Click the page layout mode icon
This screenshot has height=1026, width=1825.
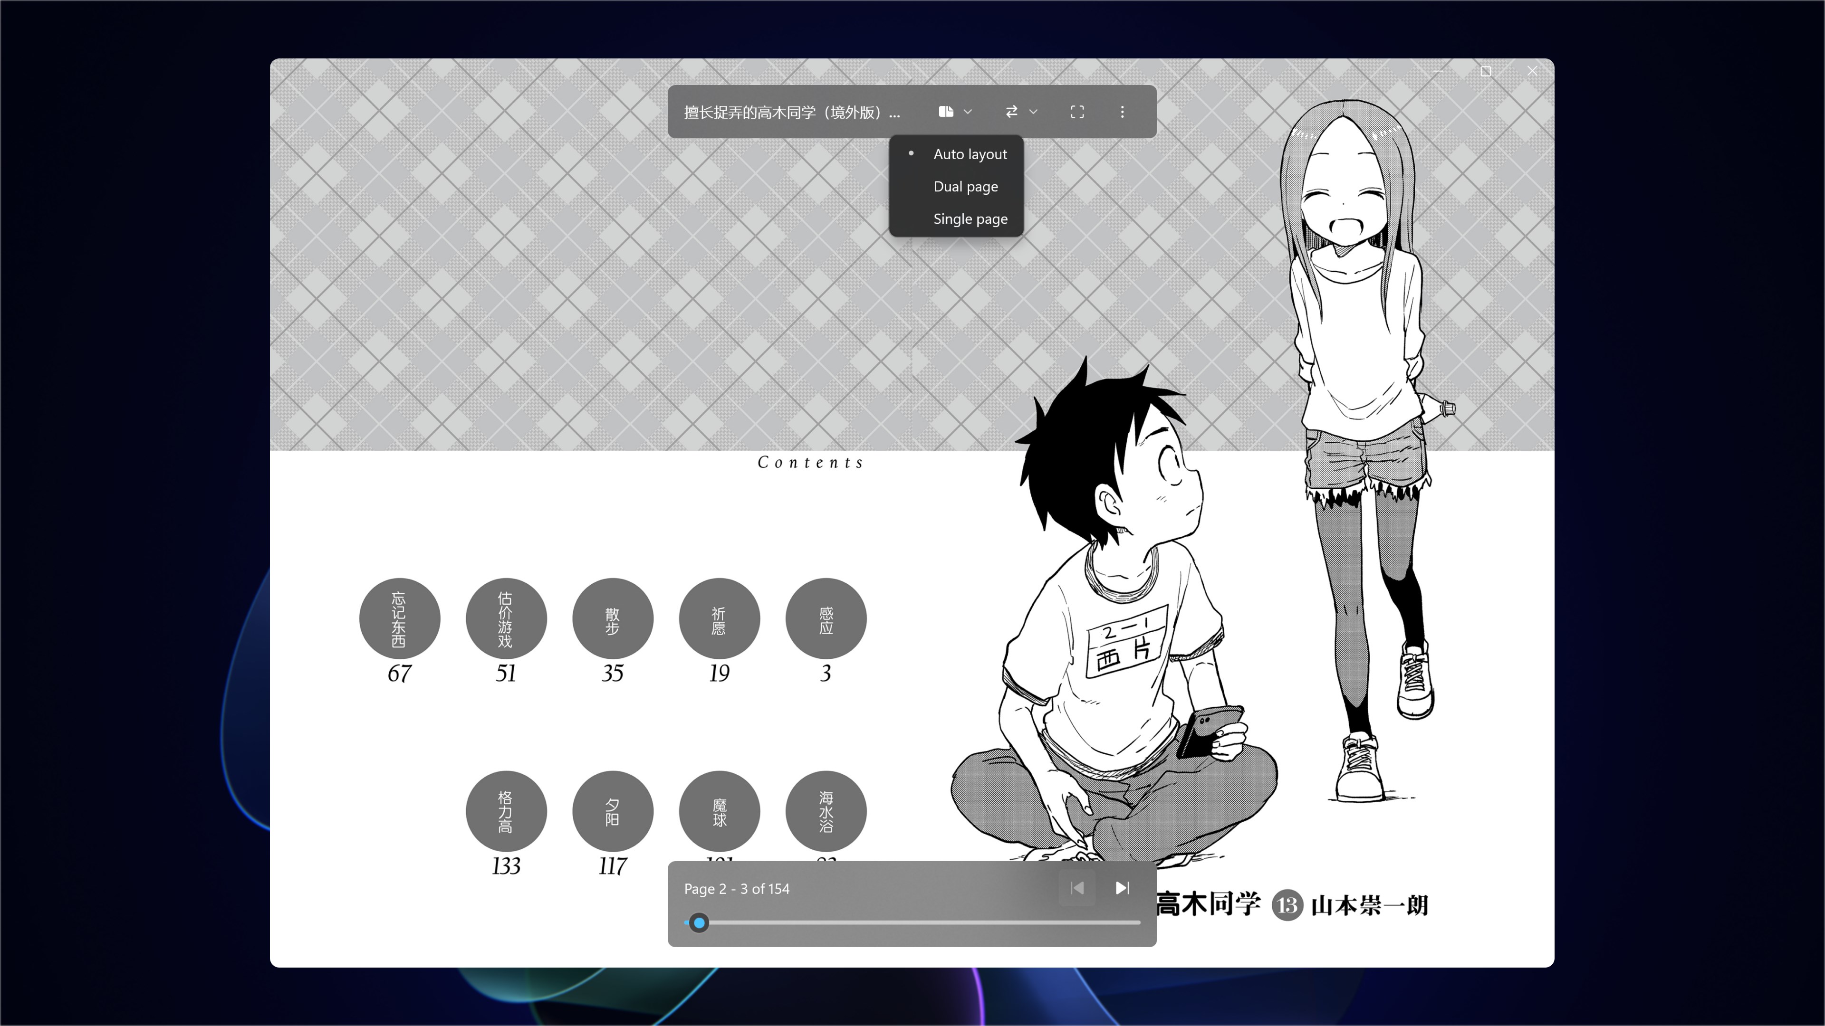point(946,111)
